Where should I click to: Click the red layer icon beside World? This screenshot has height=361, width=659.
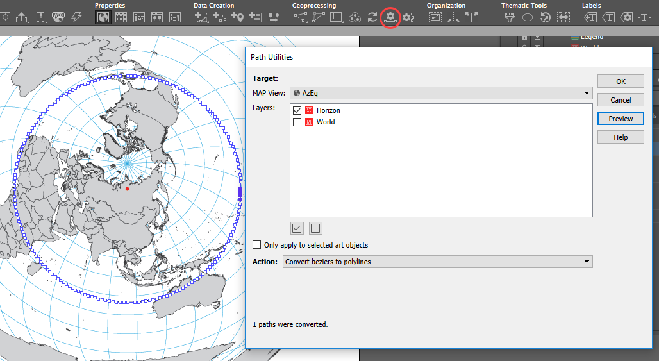pyautogui.click(x=309, y=122)
